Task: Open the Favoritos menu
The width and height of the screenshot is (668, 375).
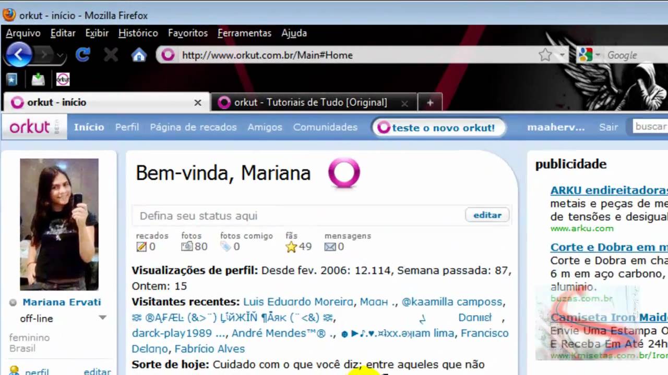Action: 188,33
